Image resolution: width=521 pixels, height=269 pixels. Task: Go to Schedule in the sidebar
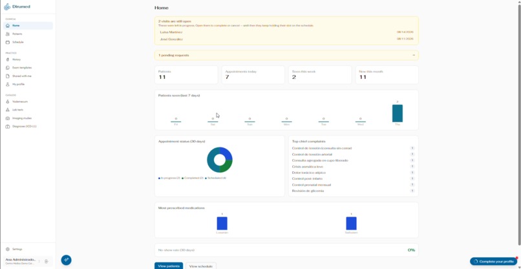[28, 42]
